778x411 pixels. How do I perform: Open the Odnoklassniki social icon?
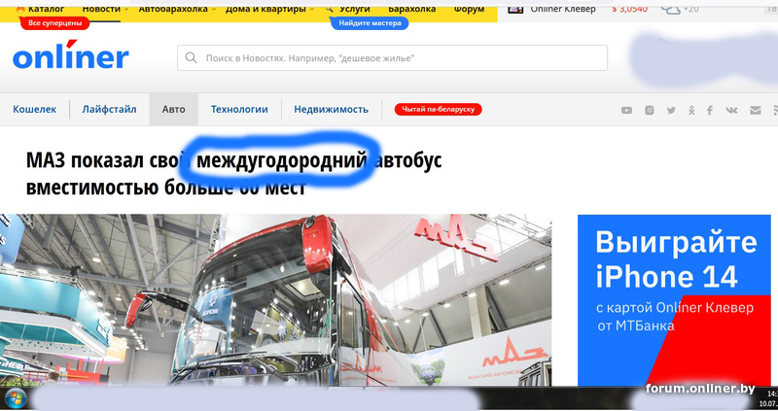(x=691, y=110)
